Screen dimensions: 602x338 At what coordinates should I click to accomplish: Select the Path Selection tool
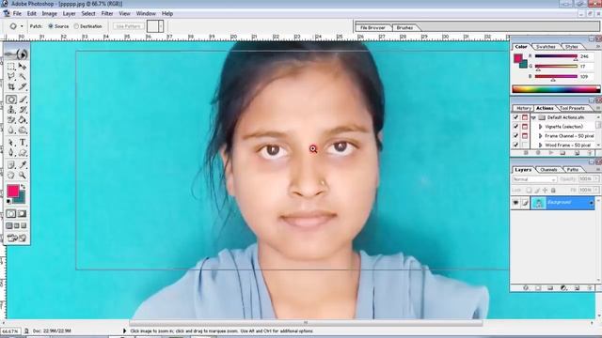click(x=11, y=143)
